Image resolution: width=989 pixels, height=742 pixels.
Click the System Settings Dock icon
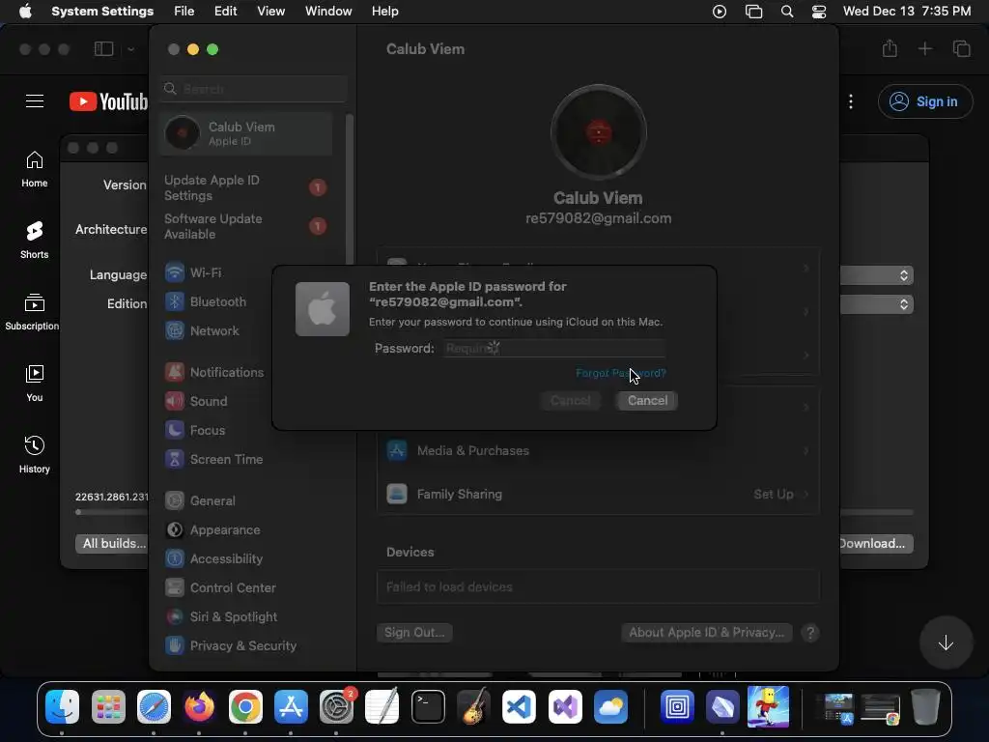(x=337, y=706)
